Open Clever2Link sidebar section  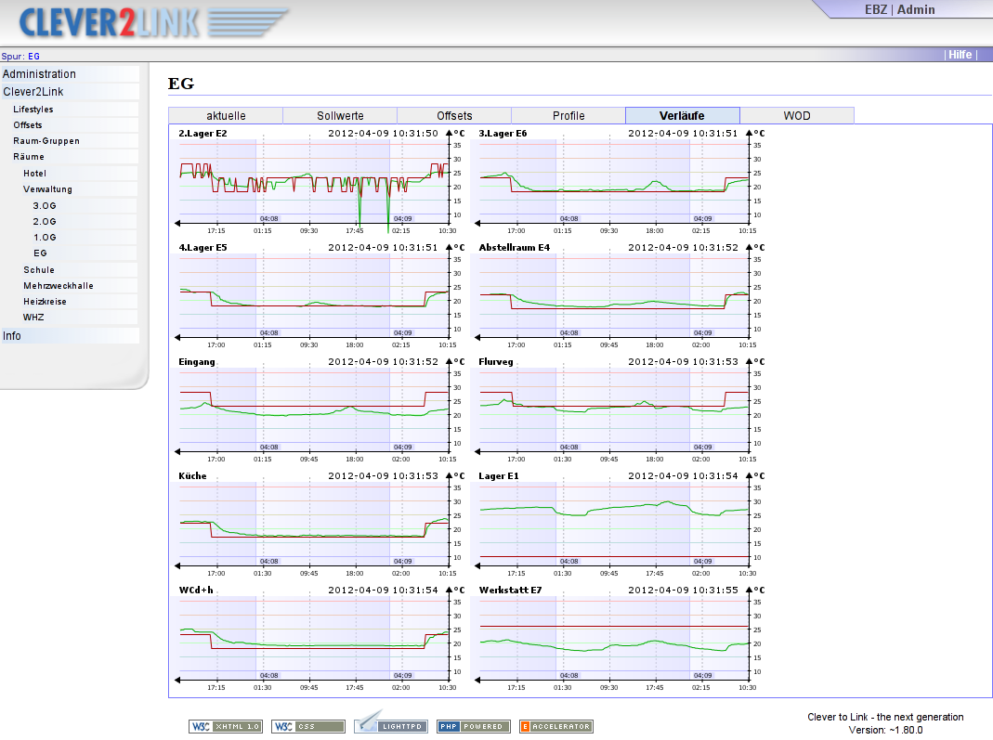[70, 92]
